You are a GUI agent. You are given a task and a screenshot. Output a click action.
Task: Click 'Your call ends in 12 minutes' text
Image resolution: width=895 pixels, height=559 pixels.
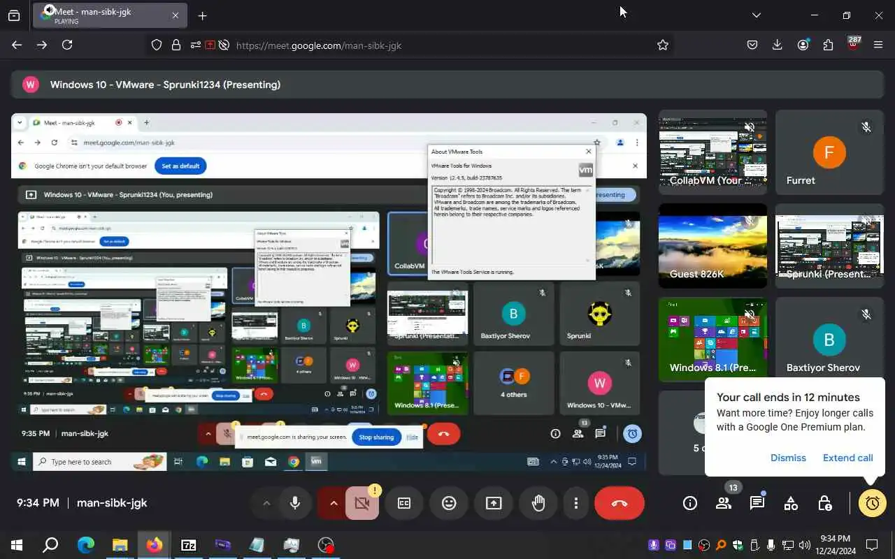788,397
